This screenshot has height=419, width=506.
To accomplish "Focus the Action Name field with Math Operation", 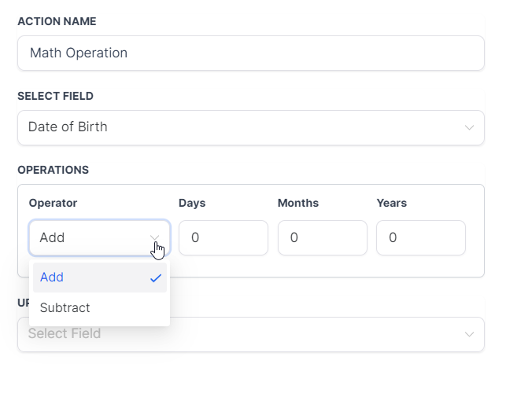I will click(250, 53).
